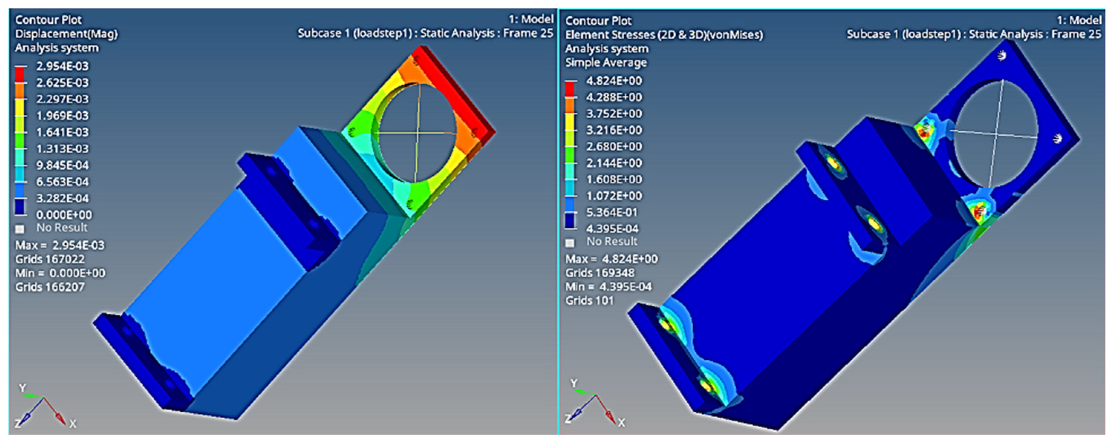Click legend value 9.845E-04
Image resolution: width=1114 pixels, height=445 pixels.
(62, 165)
